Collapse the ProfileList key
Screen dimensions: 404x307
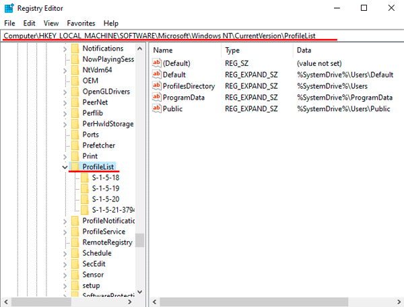pos(65,168)
